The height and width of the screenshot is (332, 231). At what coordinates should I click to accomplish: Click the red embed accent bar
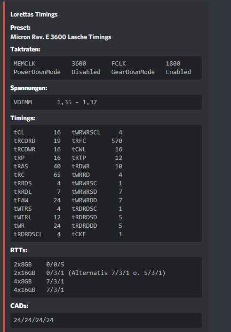(4, 166)
